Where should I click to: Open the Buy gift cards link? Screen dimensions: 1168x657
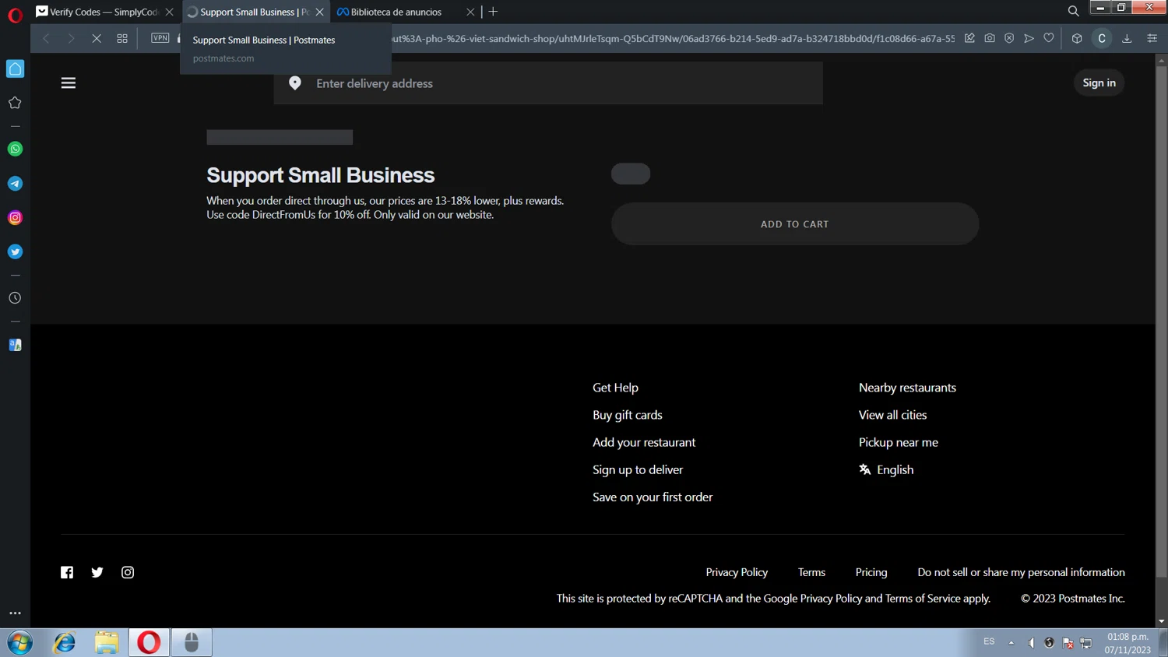pos(628,415)
